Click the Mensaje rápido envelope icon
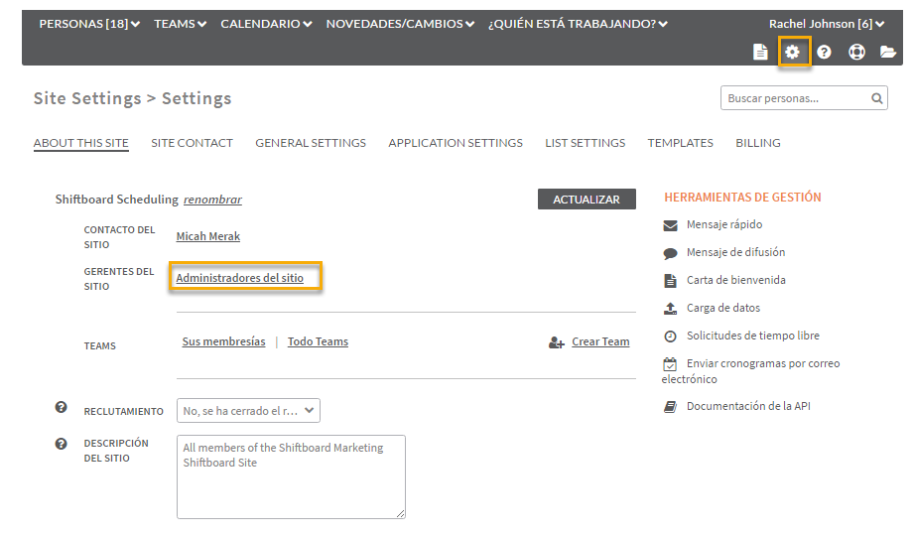The height and width of the screenshot is (539, 914). pos(670,225)
